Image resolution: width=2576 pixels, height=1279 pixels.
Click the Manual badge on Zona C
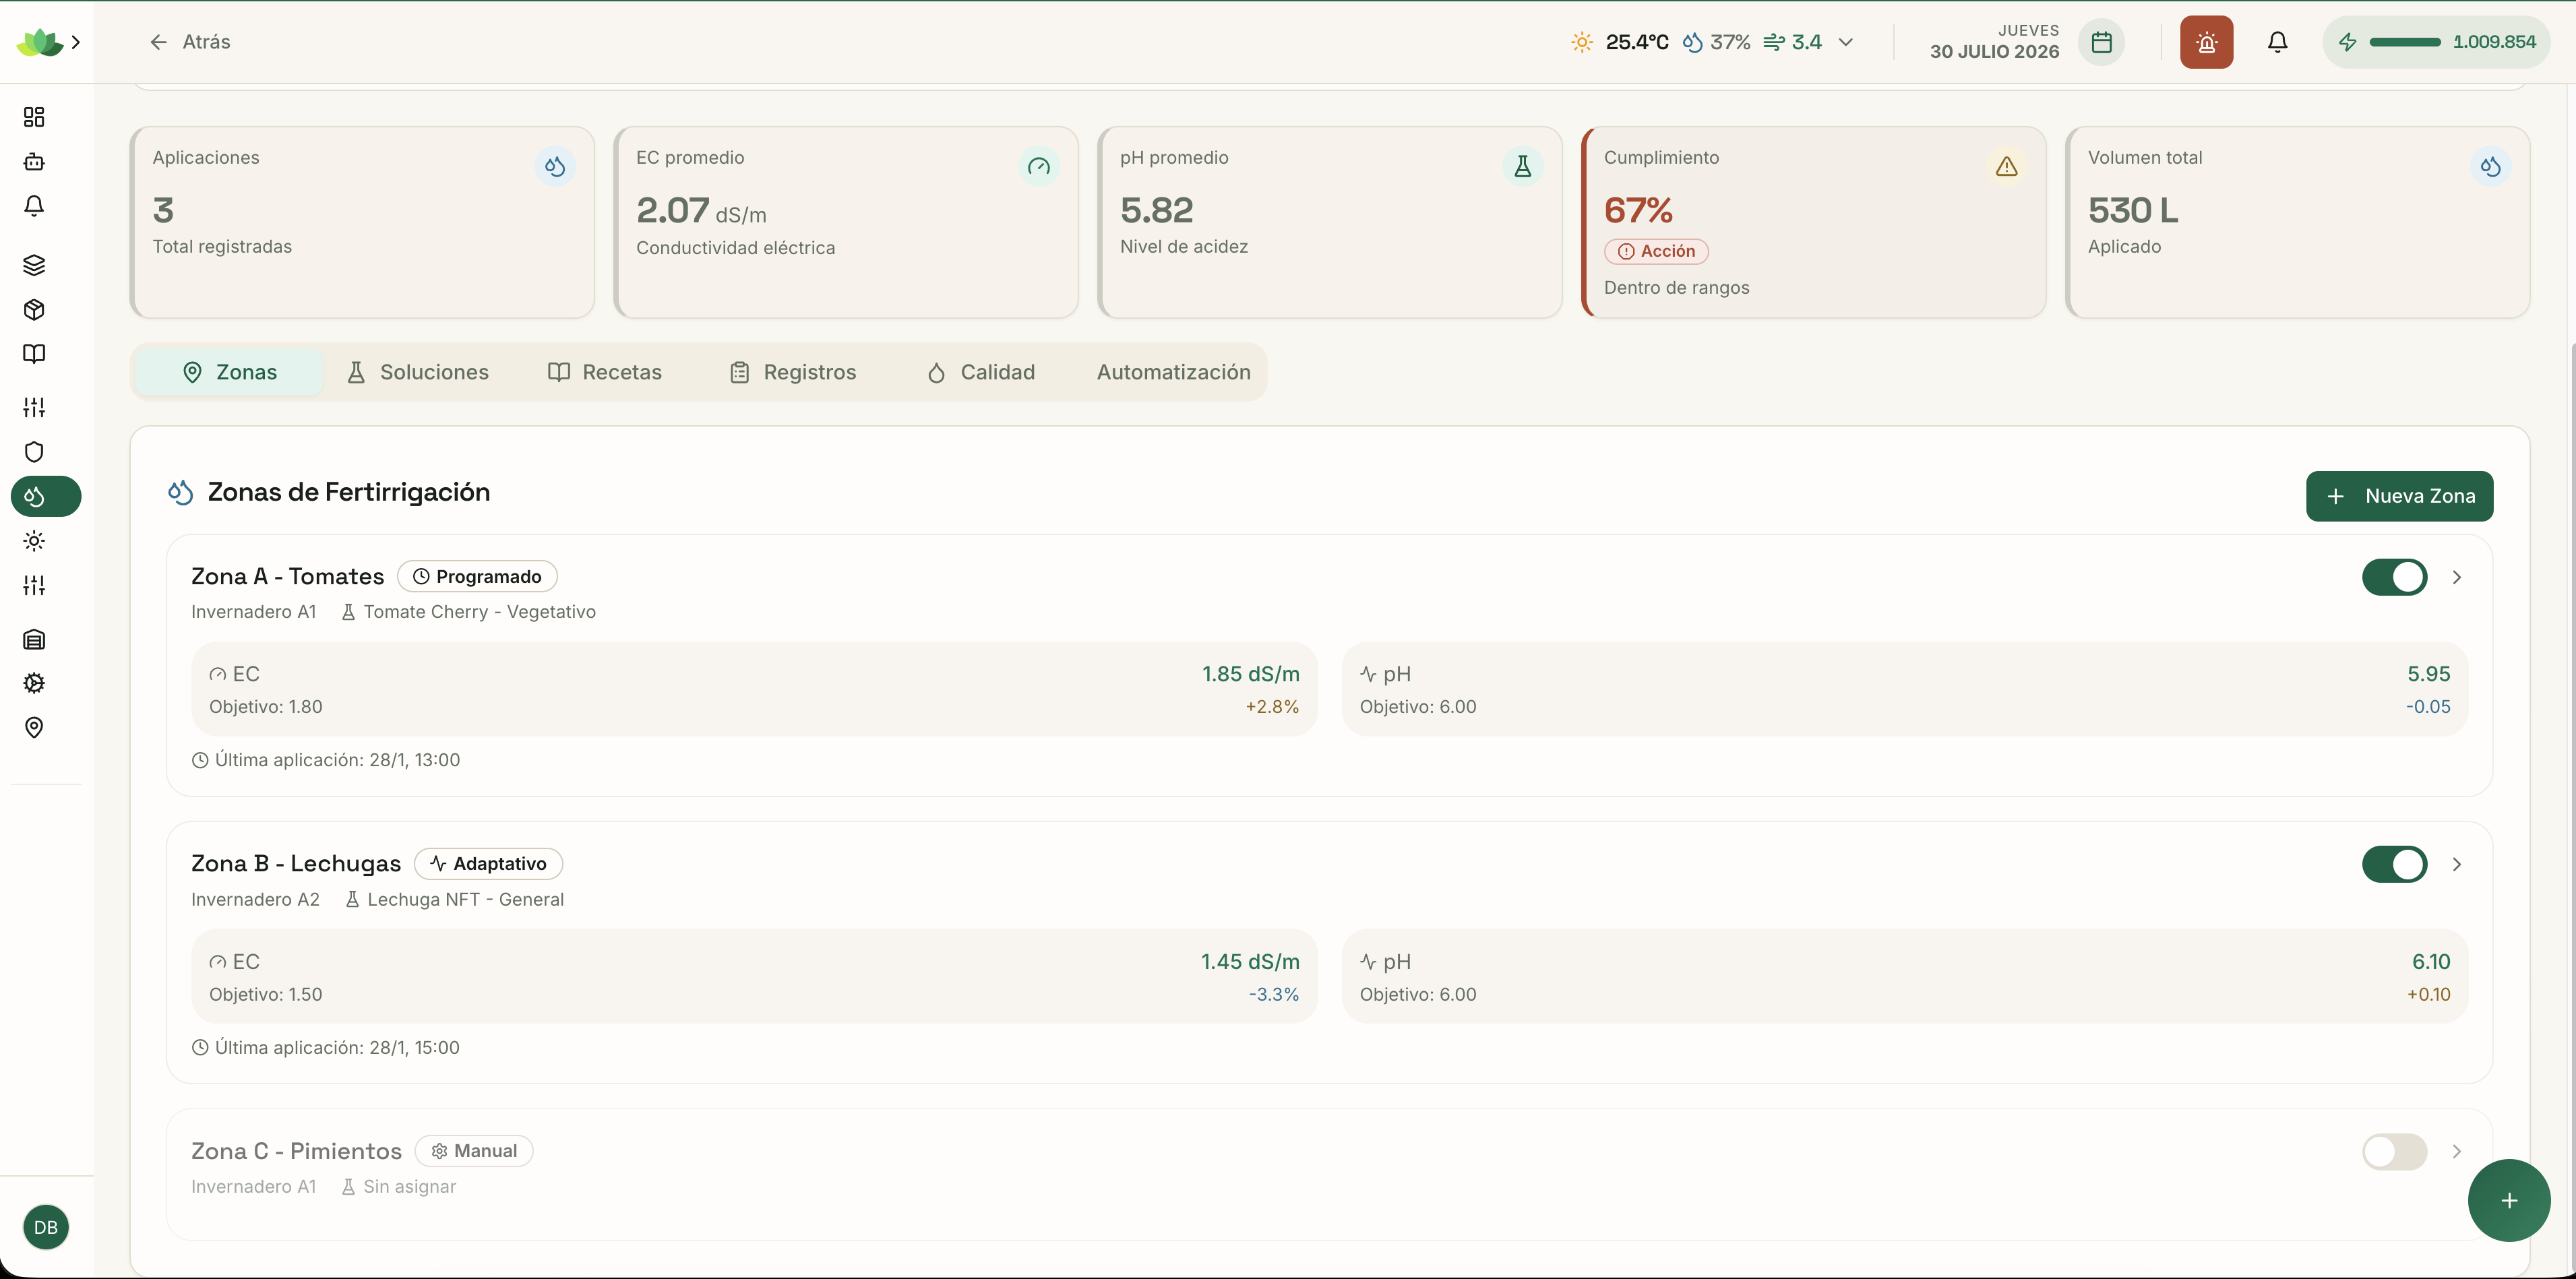tap(474, 1150)
